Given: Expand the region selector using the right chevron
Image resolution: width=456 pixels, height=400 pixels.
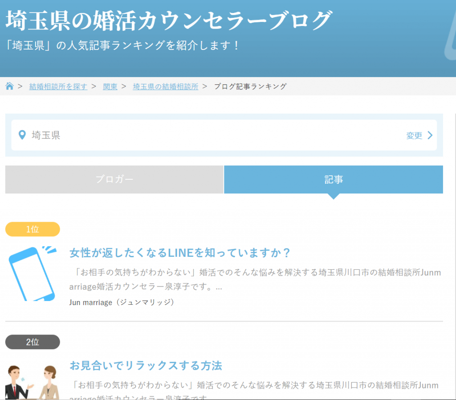Looking at the screenshot, I should 430,135.
